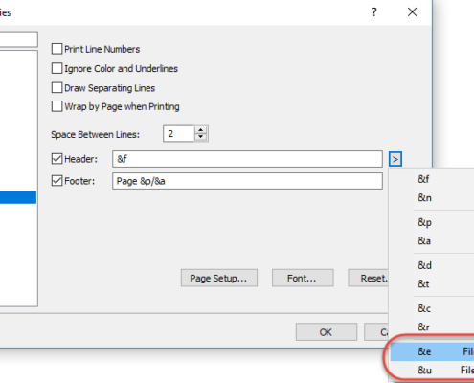The height and width of the screenshot is (383, 474).
Task: Enable Print Line Numbers checkbox
Action: (56, 49)
